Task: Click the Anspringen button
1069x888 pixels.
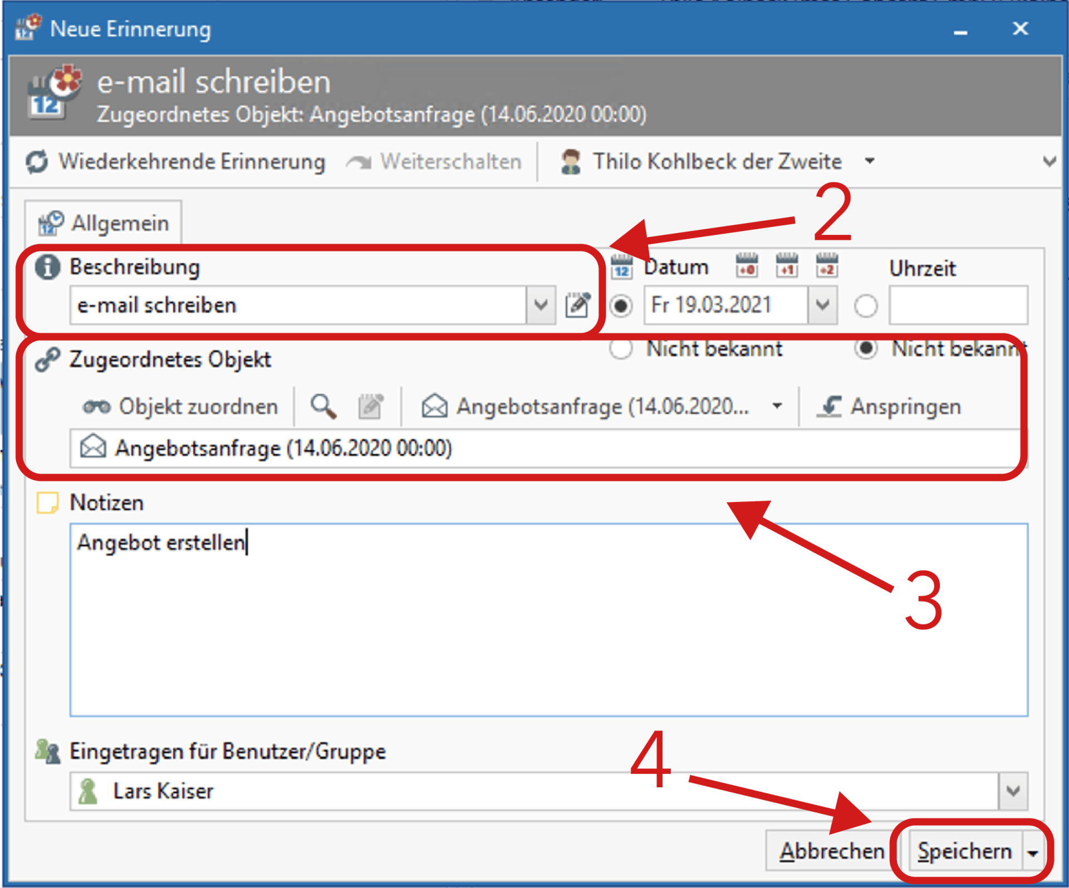Action: pyautogui.click(x=889, y=407)
